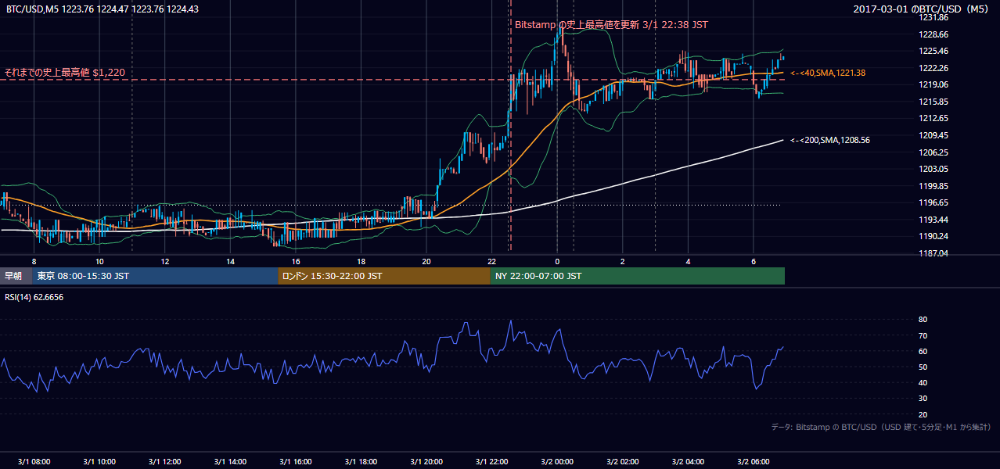
Task: Click the 'それまでの史上最高値 $1,220' label
Action: click(64, 73)
